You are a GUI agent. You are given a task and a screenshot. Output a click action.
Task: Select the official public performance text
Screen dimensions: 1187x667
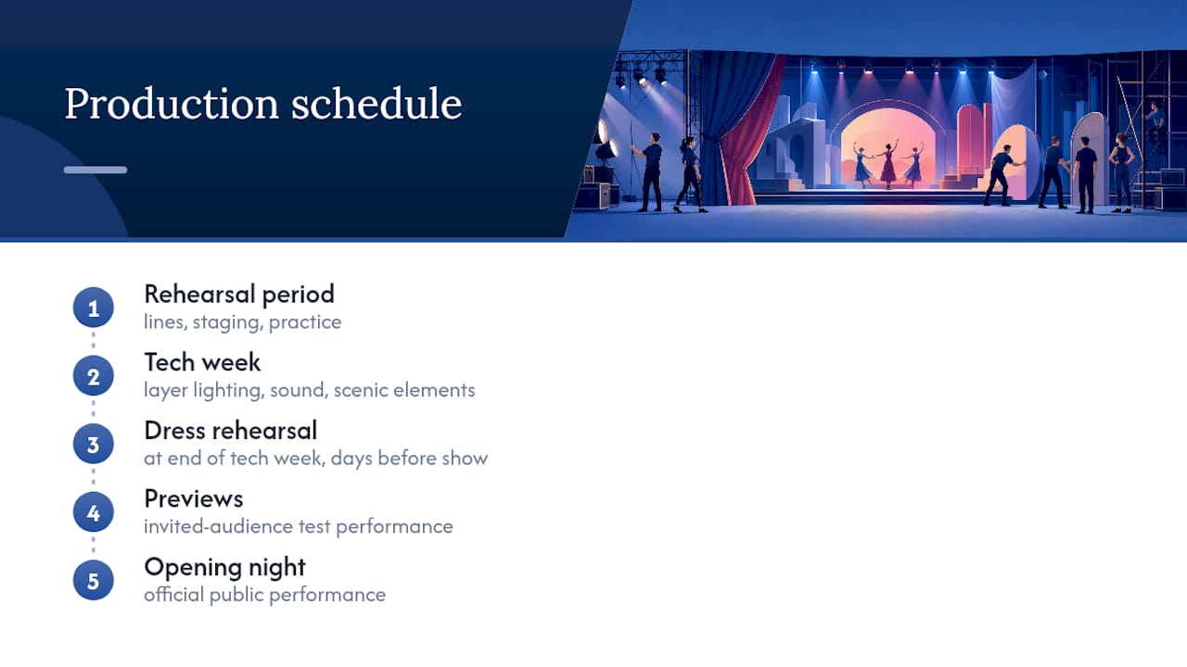(264, 594)
